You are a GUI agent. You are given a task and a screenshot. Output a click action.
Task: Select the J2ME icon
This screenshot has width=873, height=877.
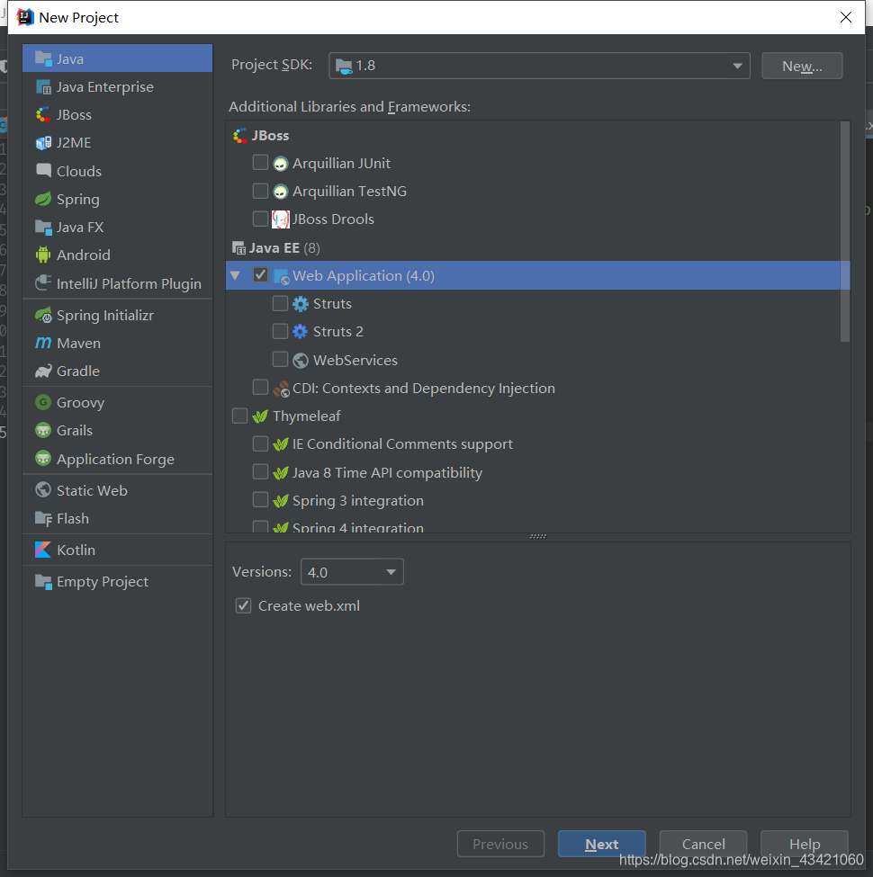coord(43,143)
